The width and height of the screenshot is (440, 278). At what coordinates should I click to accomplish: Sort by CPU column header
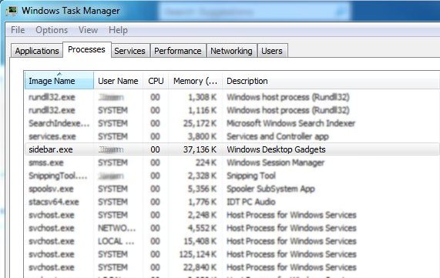point(156,81)
